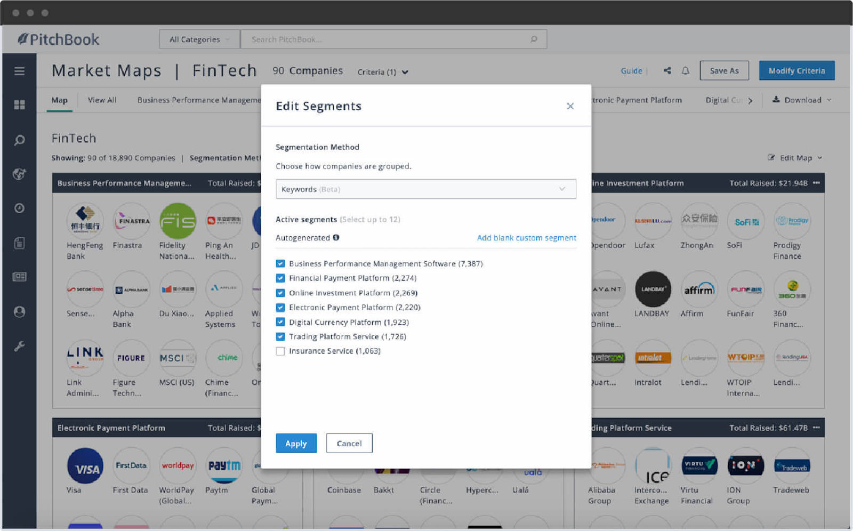Uncheck Online Investment Platform segment
This screenshot has width=853, height=531.
[280, 293]
